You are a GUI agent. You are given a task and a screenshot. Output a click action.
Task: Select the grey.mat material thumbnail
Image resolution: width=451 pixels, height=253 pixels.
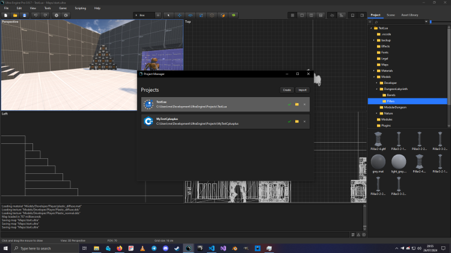(x=378, y=163)
